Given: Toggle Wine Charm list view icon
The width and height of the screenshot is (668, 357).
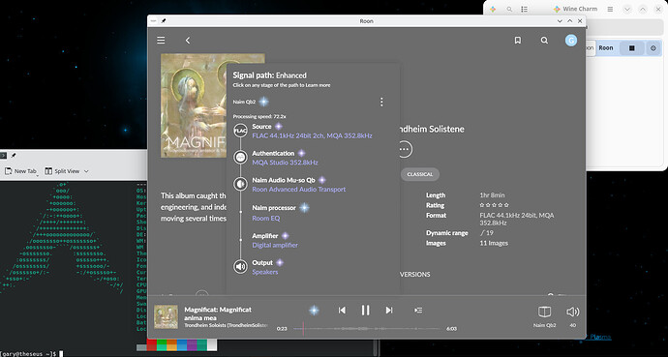Looking at the screenshot, I should 525,9.
